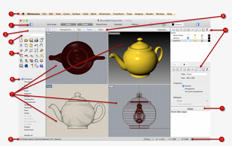Click the Save floppy disk icon
This screenshot has height=146, width=232.
(x=31, y=40)
